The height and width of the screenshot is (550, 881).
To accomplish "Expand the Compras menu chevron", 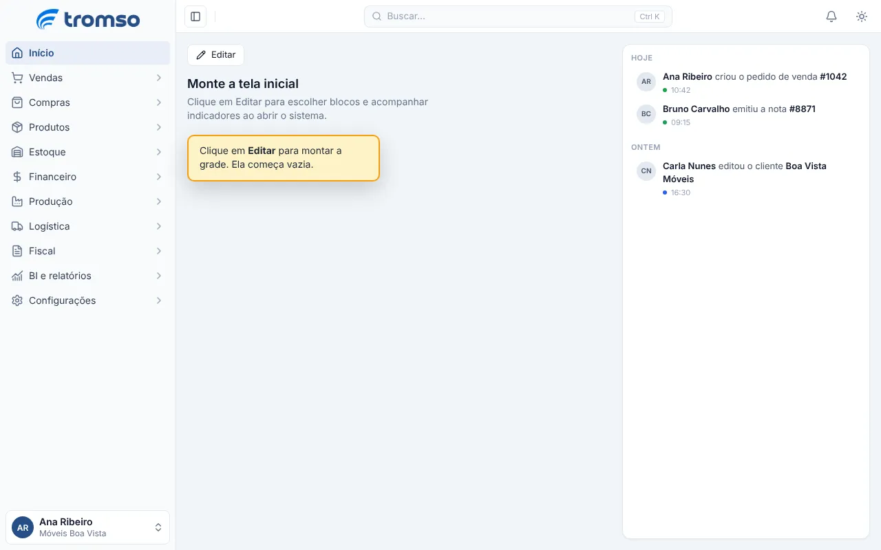I will (159, 102).
